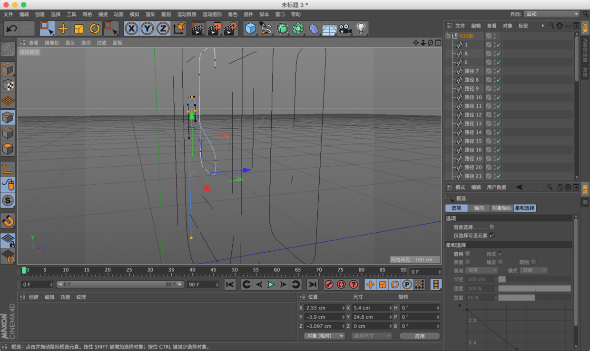The width and height of the screenshot is (590, 351).
Task: Select the Scale tool
Action: 79,29
